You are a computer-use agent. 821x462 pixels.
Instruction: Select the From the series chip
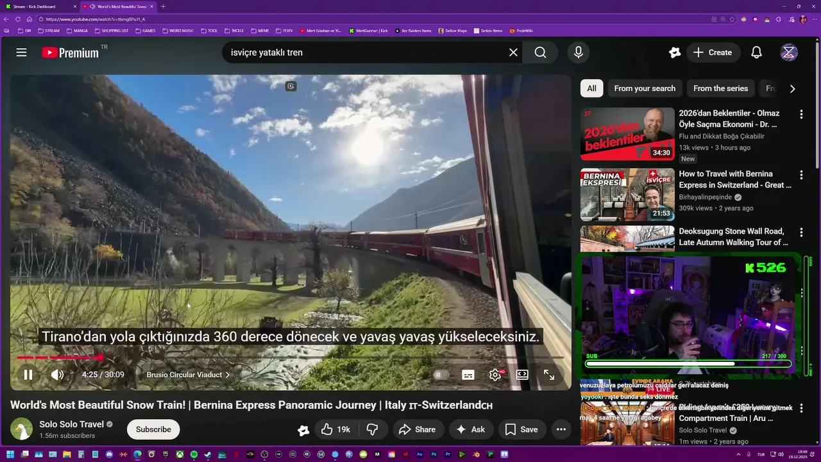click(720, 89)
